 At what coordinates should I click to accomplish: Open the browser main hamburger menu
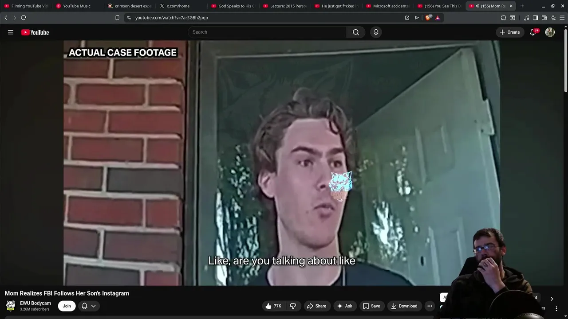click(562, 18)
